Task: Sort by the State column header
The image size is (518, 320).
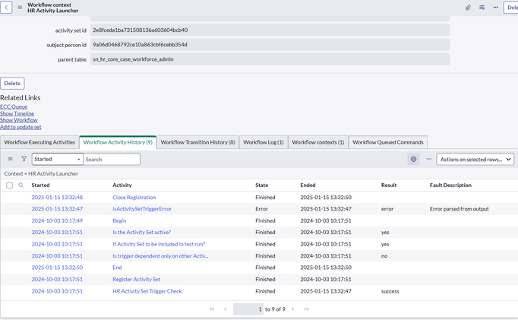Action: click(x=261, y=185)
